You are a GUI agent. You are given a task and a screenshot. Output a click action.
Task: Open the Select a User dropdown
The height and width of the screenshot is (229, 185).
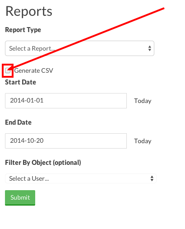[x=81, y=178]
